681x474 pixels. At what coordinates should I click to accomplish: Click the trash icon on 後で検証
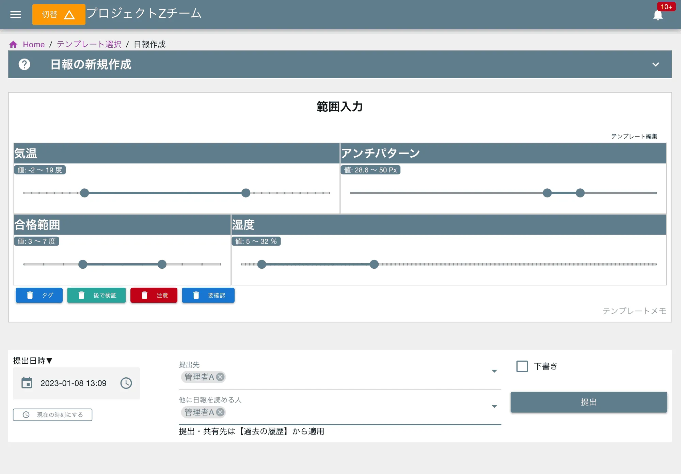pos(81,295)
